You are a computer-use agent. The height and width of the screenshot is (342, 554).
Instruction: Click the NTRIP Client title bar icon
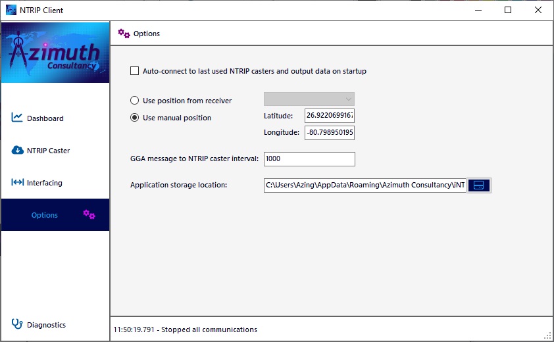pos(11,11)
